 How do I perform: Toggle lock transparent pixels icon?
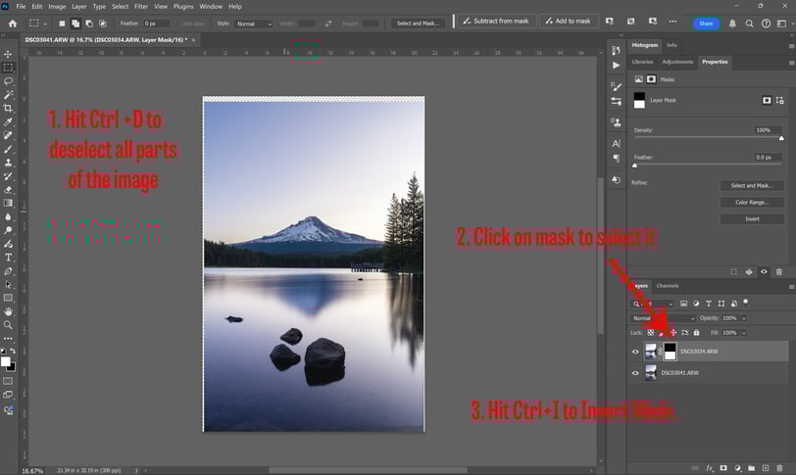(650, 333)
